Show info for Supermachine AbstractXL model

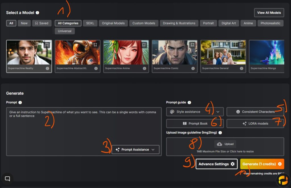pos(96,68)
